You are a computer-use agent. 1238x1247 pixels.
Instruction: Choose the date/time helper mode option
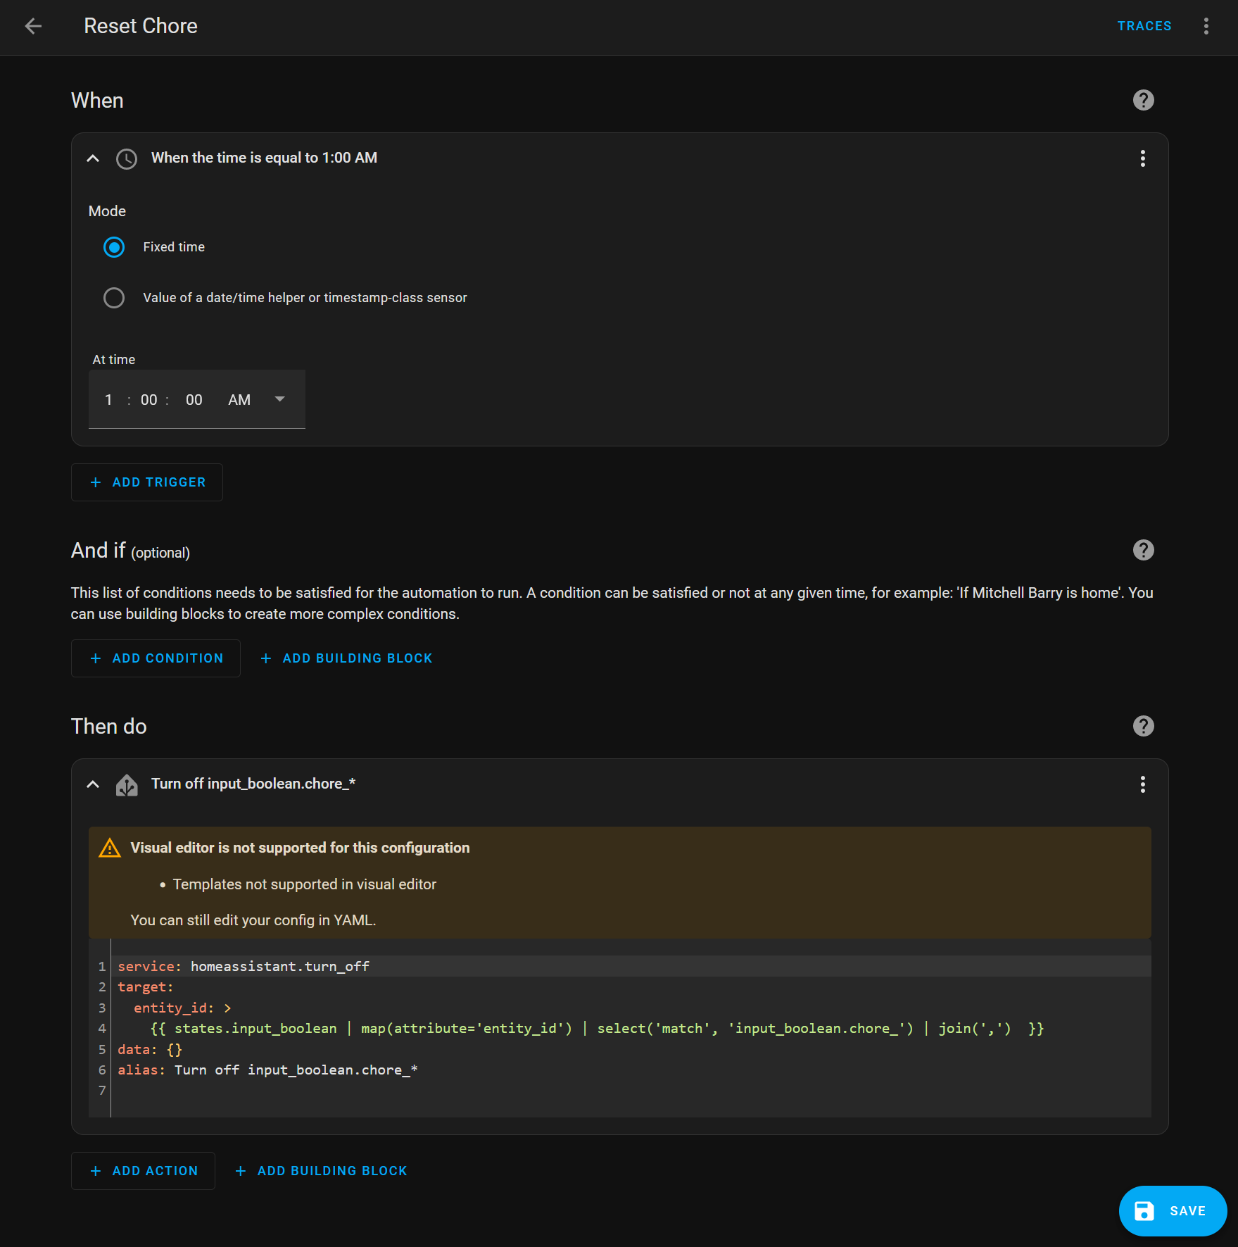coord(114,298)
